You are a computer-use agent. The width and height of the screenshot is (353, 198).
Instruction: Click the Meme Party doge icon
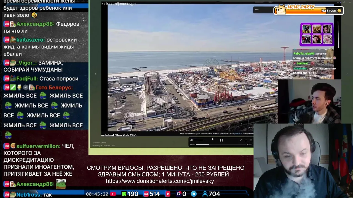coord(281,9)
